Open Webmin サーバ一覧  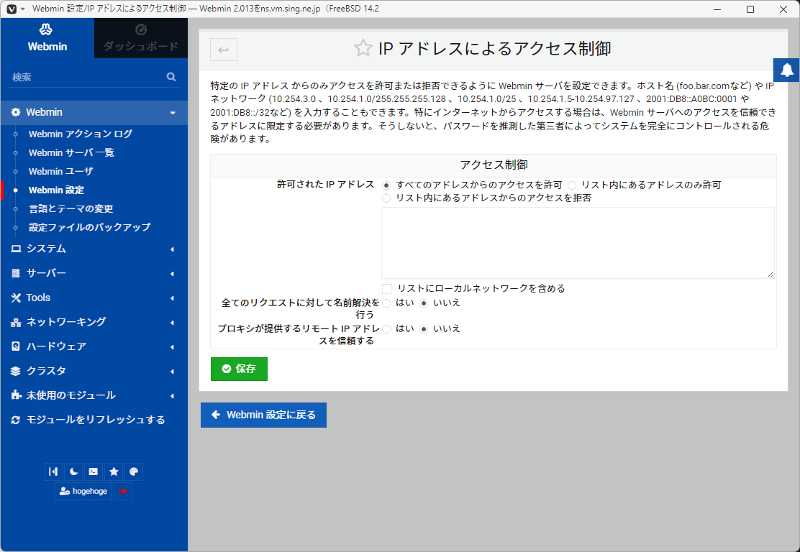[71, 152]
